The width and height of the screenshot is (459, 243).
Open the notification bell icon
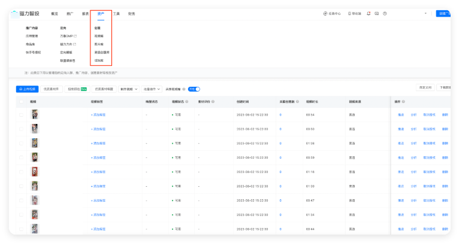(x=369, y=13)
